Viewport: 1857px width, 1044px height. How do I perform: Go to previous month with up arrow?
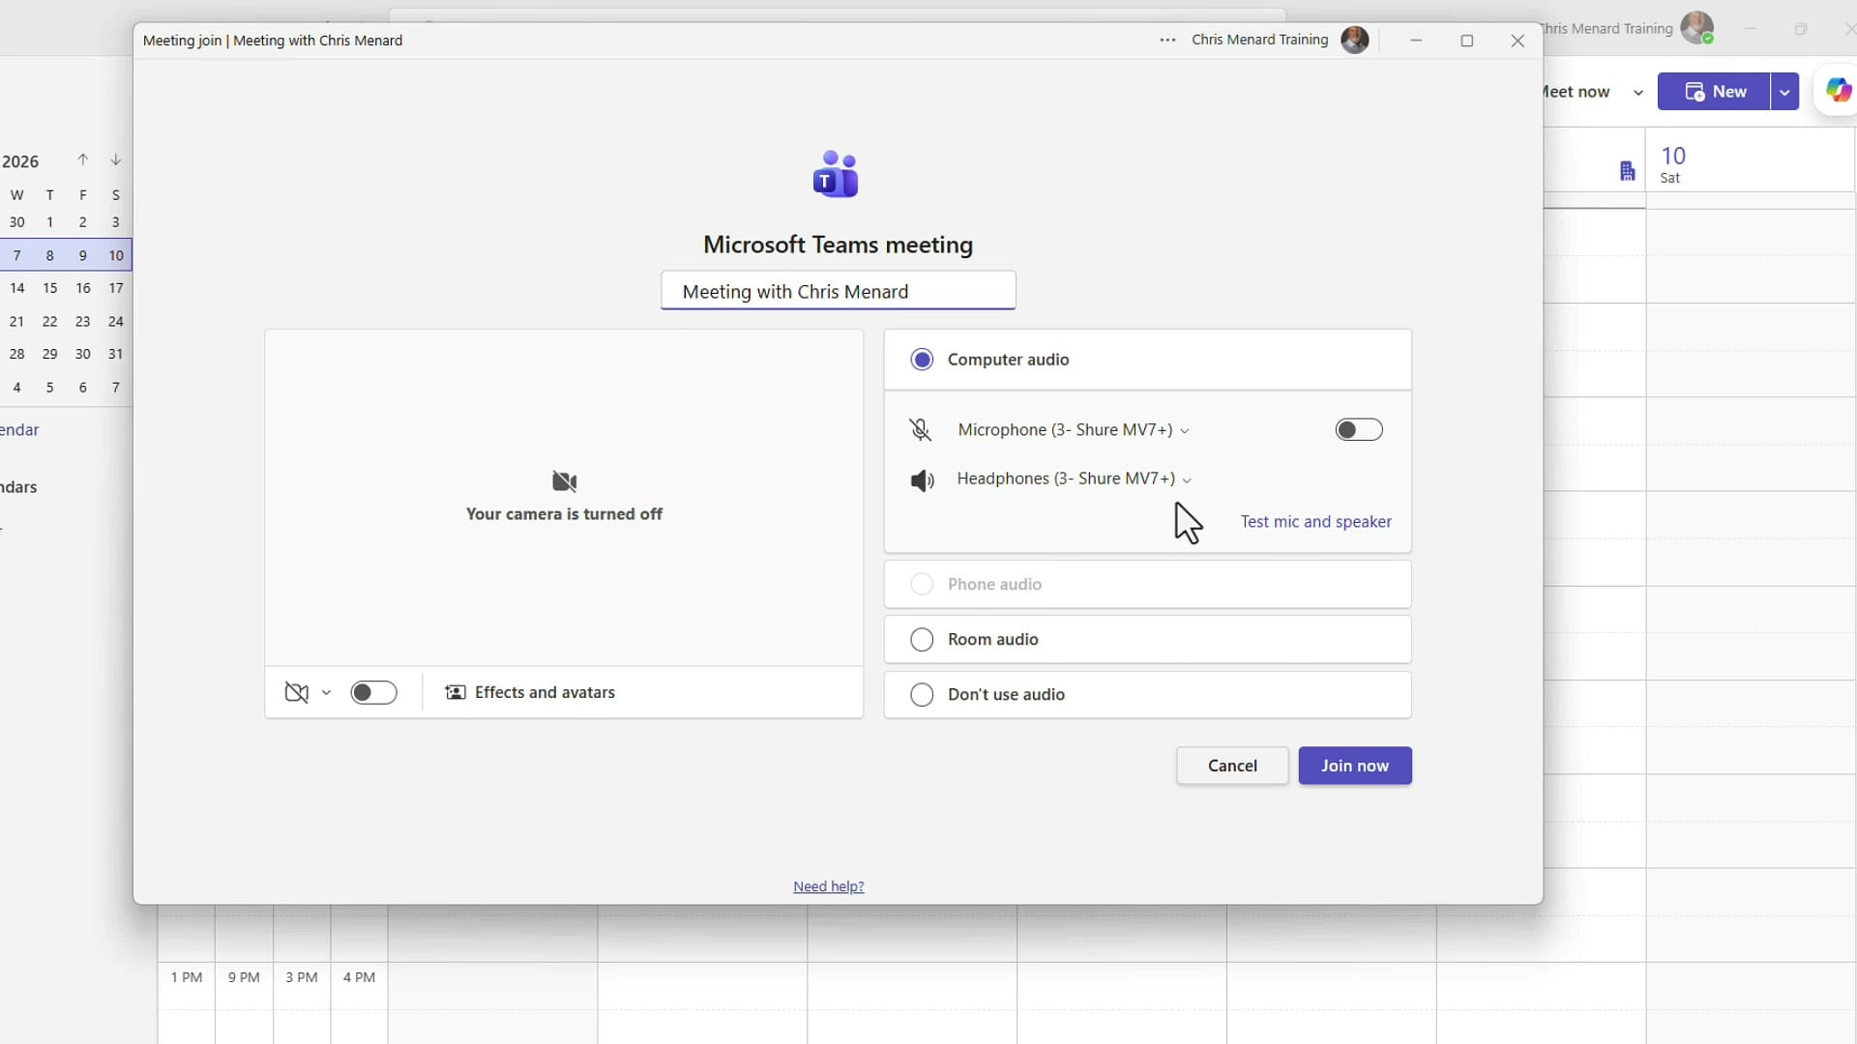click(x=83, y=159)
